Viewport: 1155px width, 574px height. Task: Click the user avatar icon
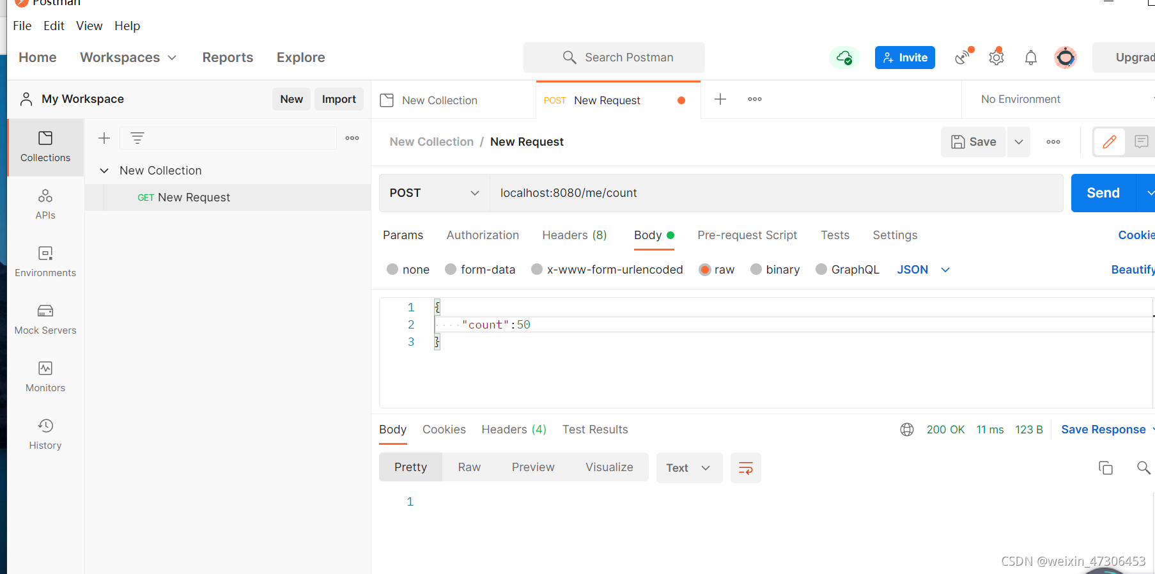tap(1066, 58)
